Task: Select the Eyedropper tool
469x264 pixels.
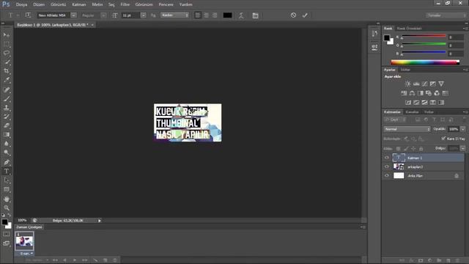Action: [x=7, y=80]
